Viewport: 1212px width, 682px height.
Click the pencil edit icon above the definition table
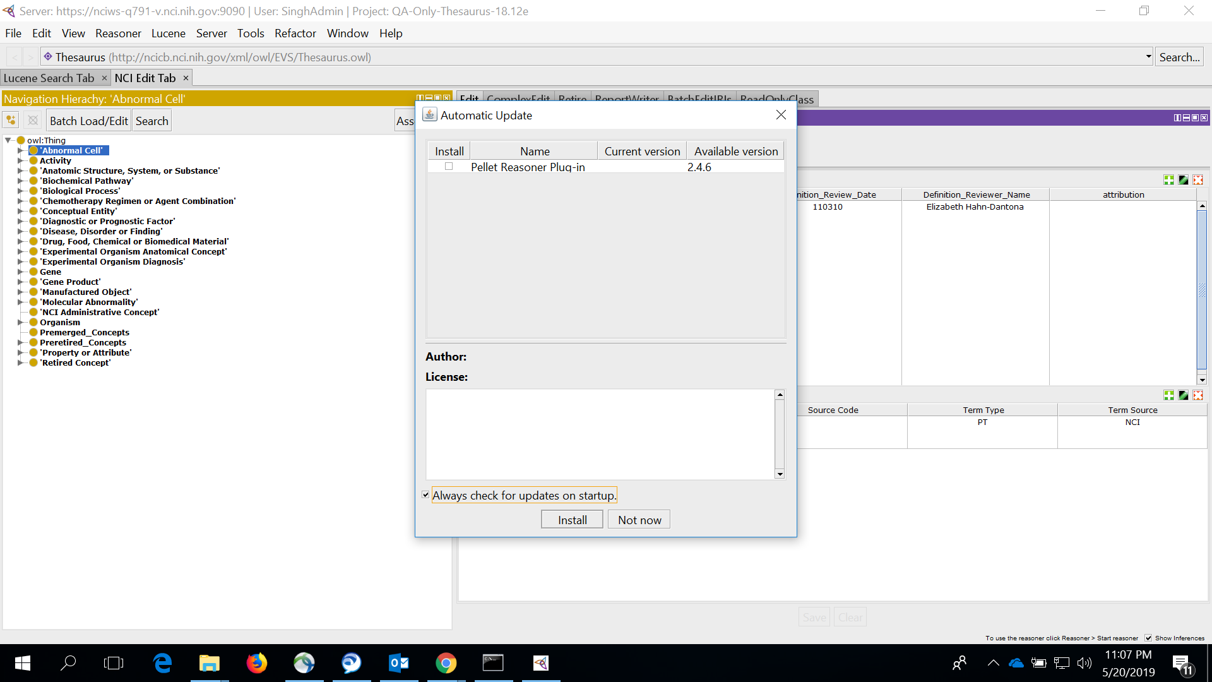[1184, 179]
